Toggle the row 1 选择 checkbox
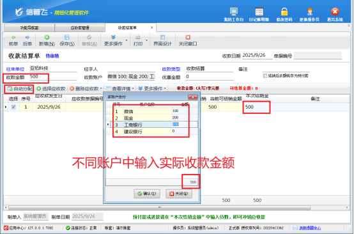Viewport: 354px width, 234px height. 13,107
